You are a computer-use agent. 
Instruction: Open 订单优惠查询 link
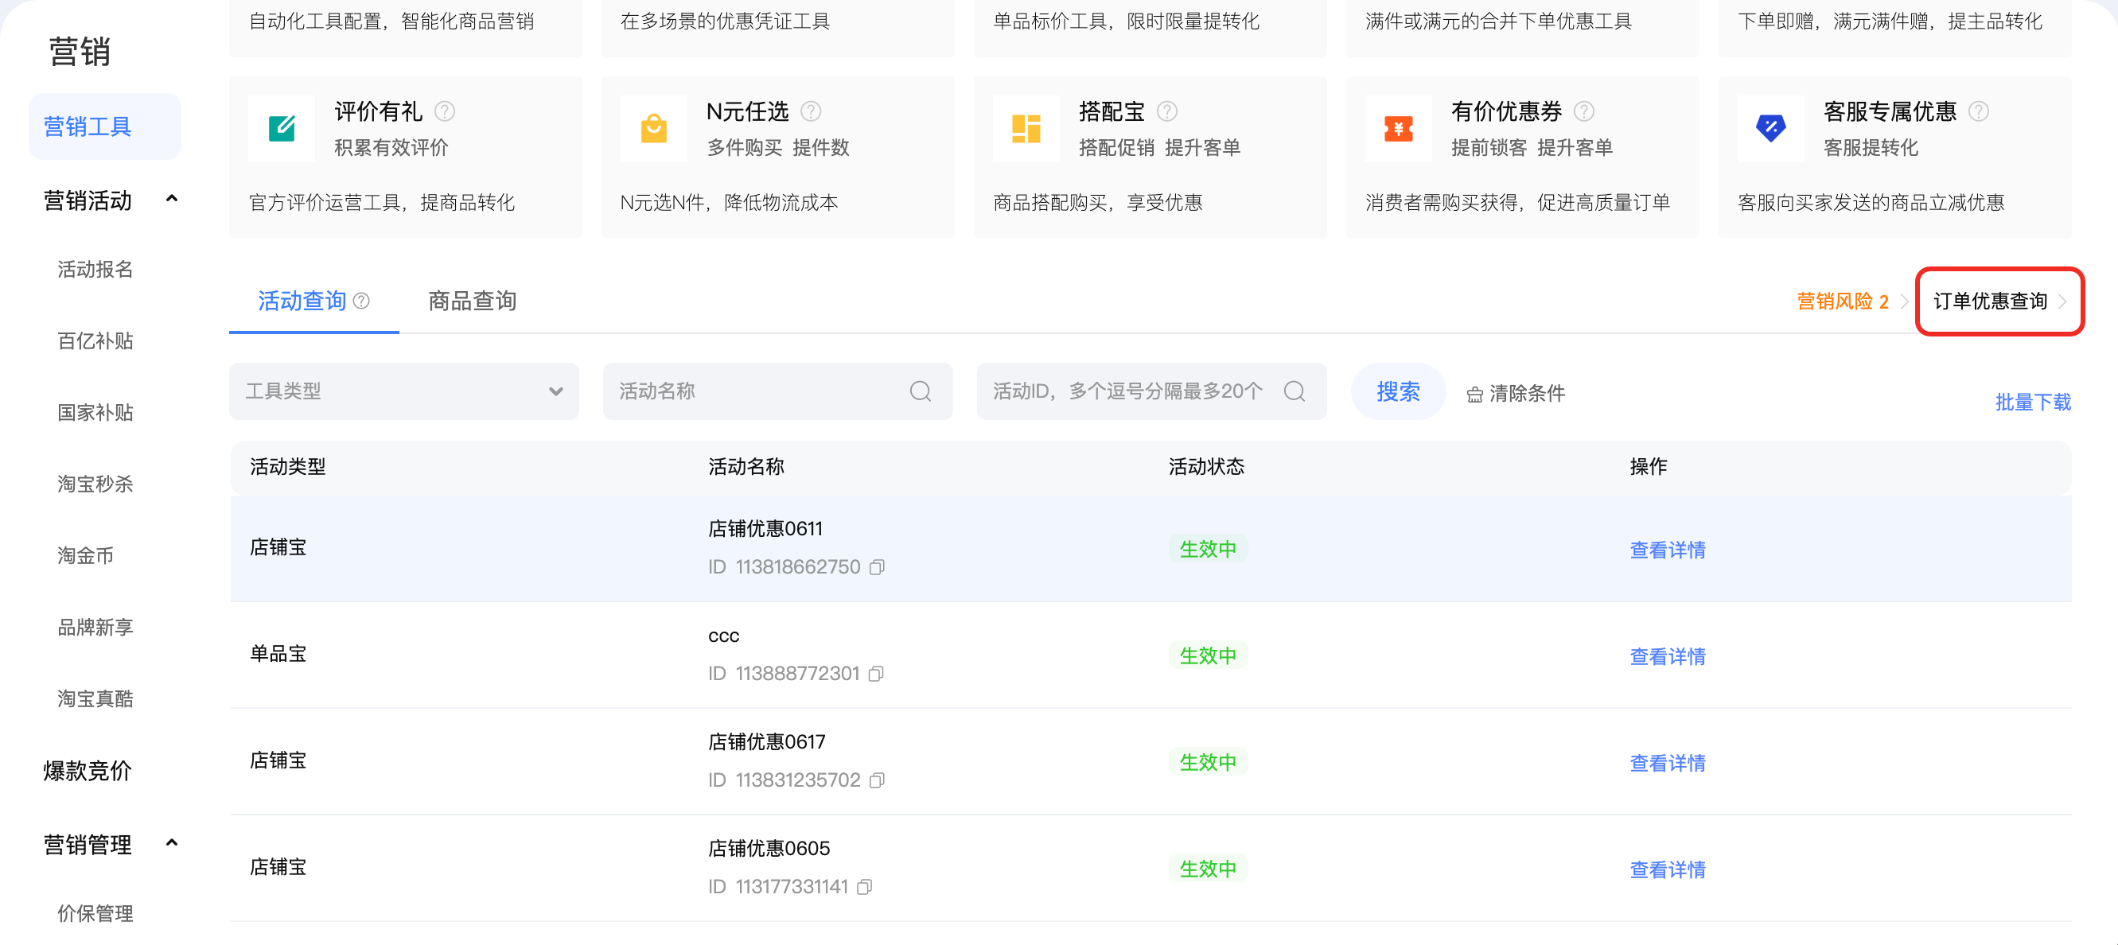coord(1990,301)
